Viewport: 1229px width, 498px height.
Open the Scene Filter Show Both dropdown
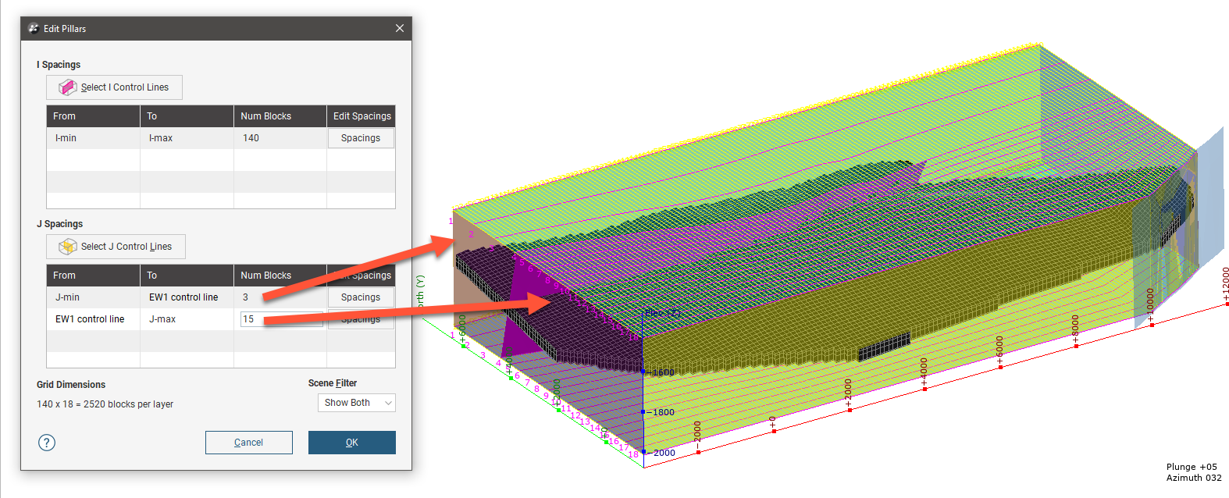point(356,403)
